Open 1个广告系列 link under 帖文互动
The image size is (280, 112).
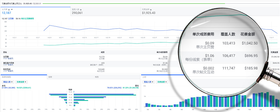coord(8,71)
